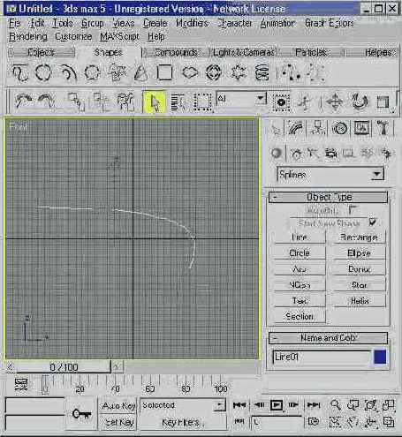The image size is (402, 437).
Task: Toggle the Start New Shape checkbox
Action: [373, 222]
